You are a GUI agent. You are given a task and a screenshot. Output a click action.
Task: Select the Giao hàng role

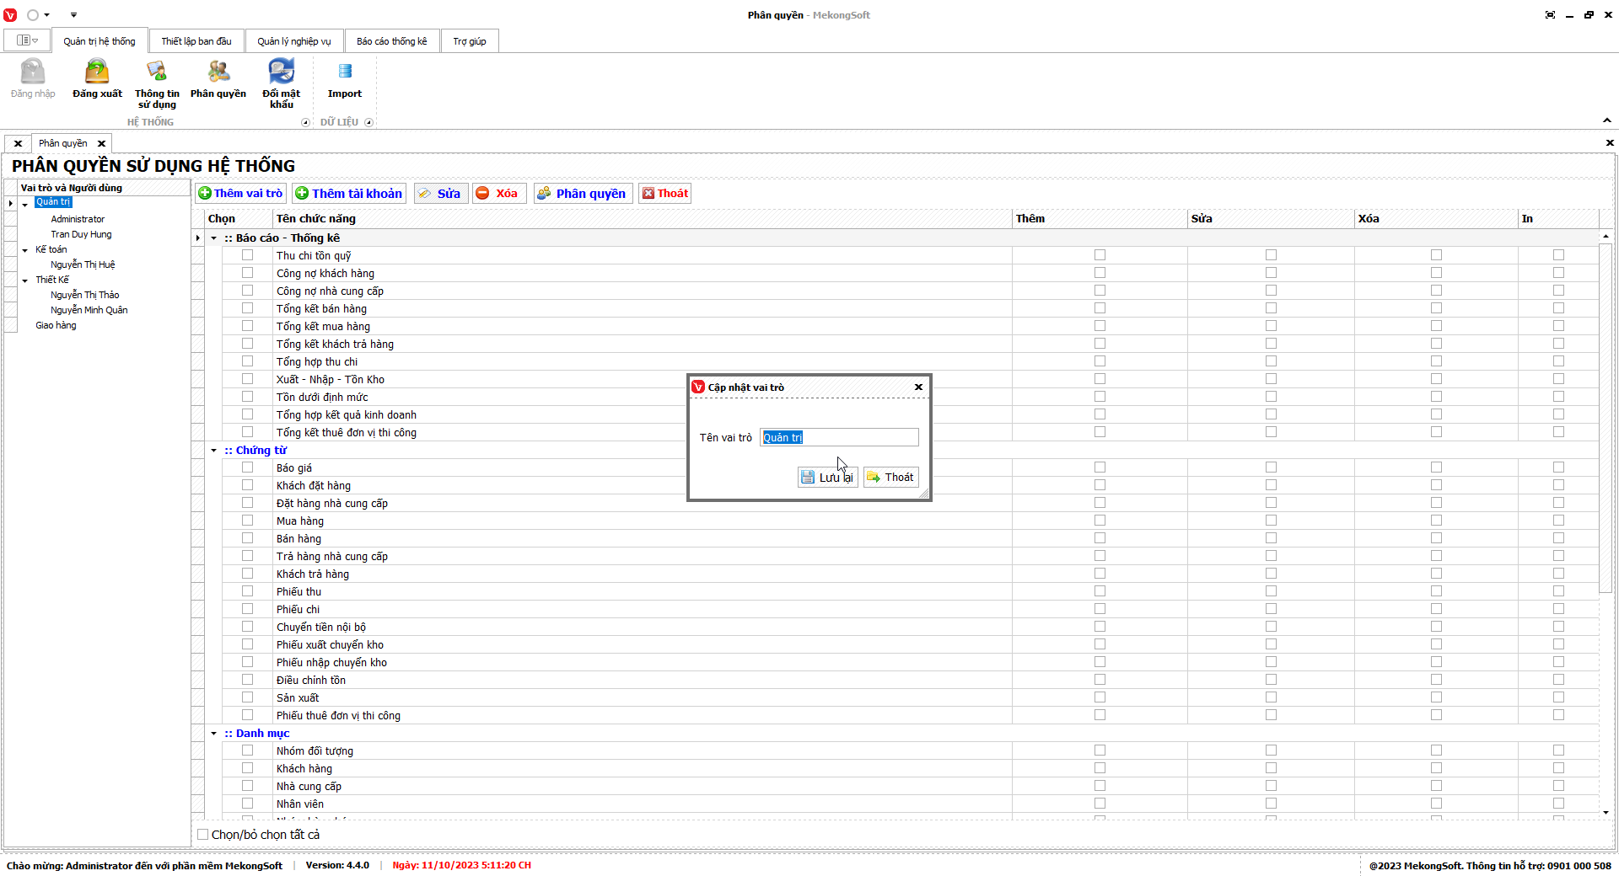[x=56, y=325]
